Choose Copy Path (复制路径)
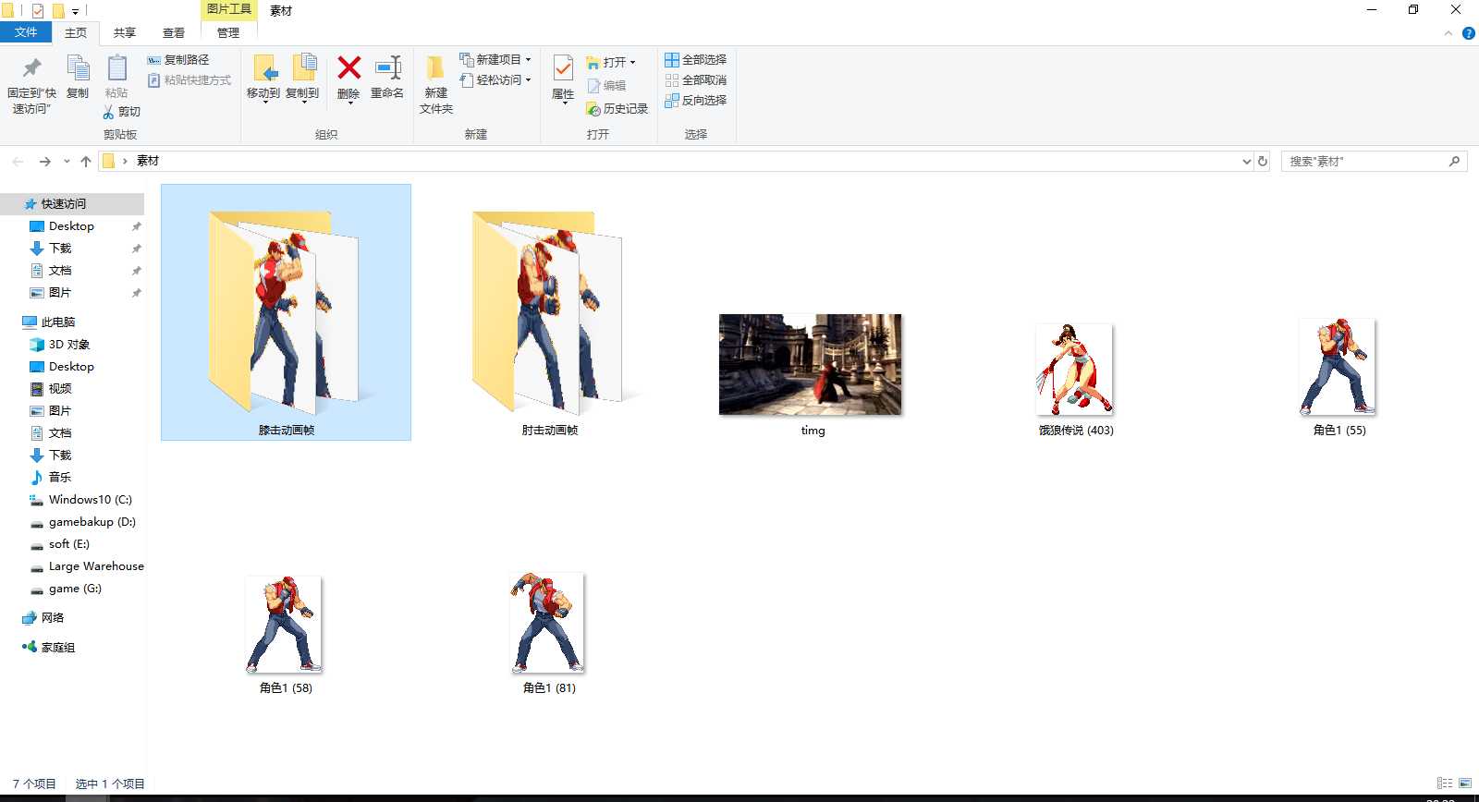The image size is (1479, 802). pyautogui.click(x=178, y=60)
